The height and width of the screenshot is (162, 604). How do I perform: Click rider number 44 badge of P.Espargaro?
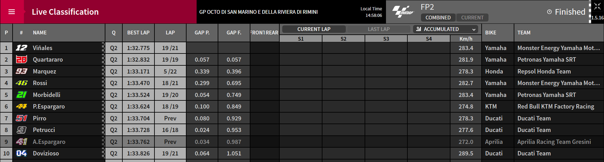21,106
